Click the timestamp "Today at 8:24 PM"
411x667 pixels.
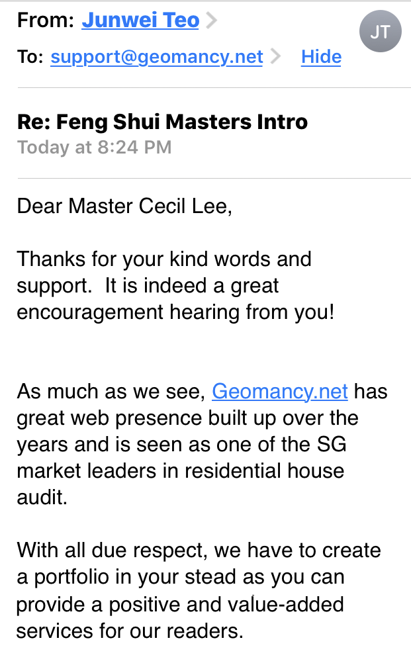tap(94, 146)
